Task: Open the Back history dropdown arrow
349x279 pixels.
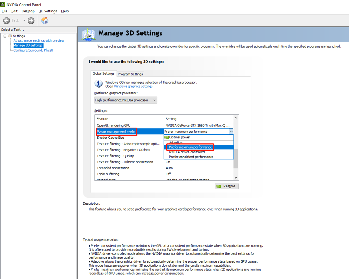Action: point(24,21)
